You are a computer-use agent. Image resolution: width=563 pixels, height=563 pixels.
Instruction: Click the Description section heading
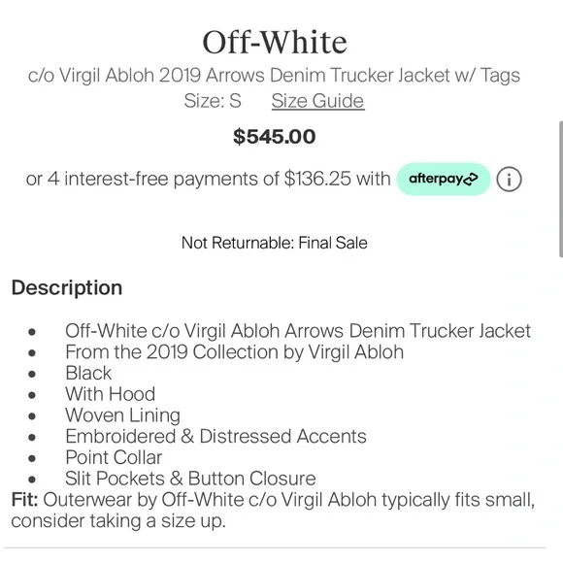tap(67, 287)
